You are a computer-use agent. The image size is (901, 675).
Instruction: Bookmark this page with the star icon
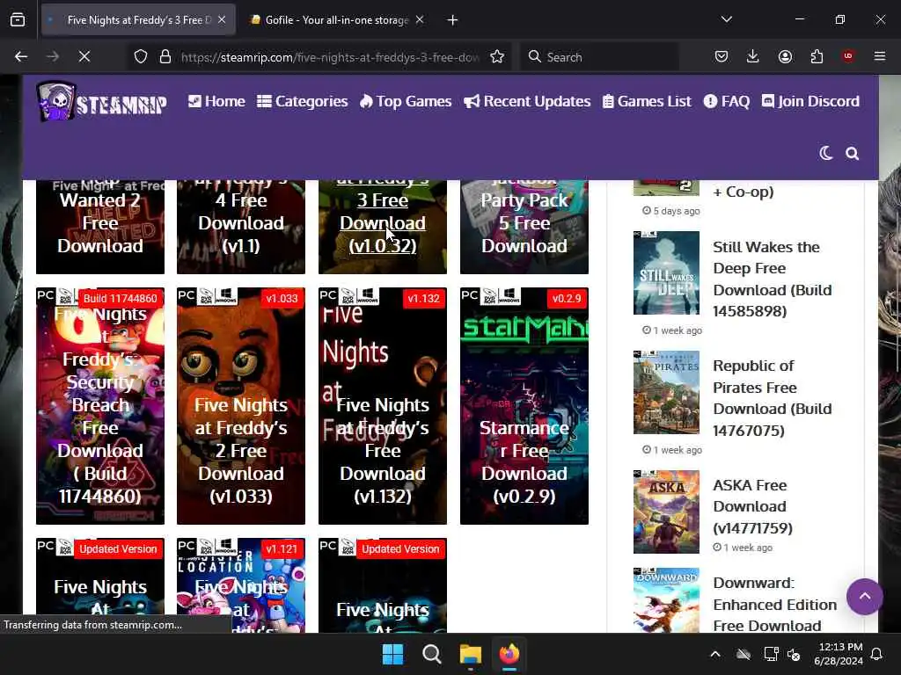(497, 56)
